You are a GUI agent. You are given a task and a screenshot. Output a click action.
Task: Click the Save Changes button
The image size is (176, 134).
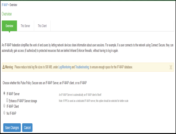(12, 128)
